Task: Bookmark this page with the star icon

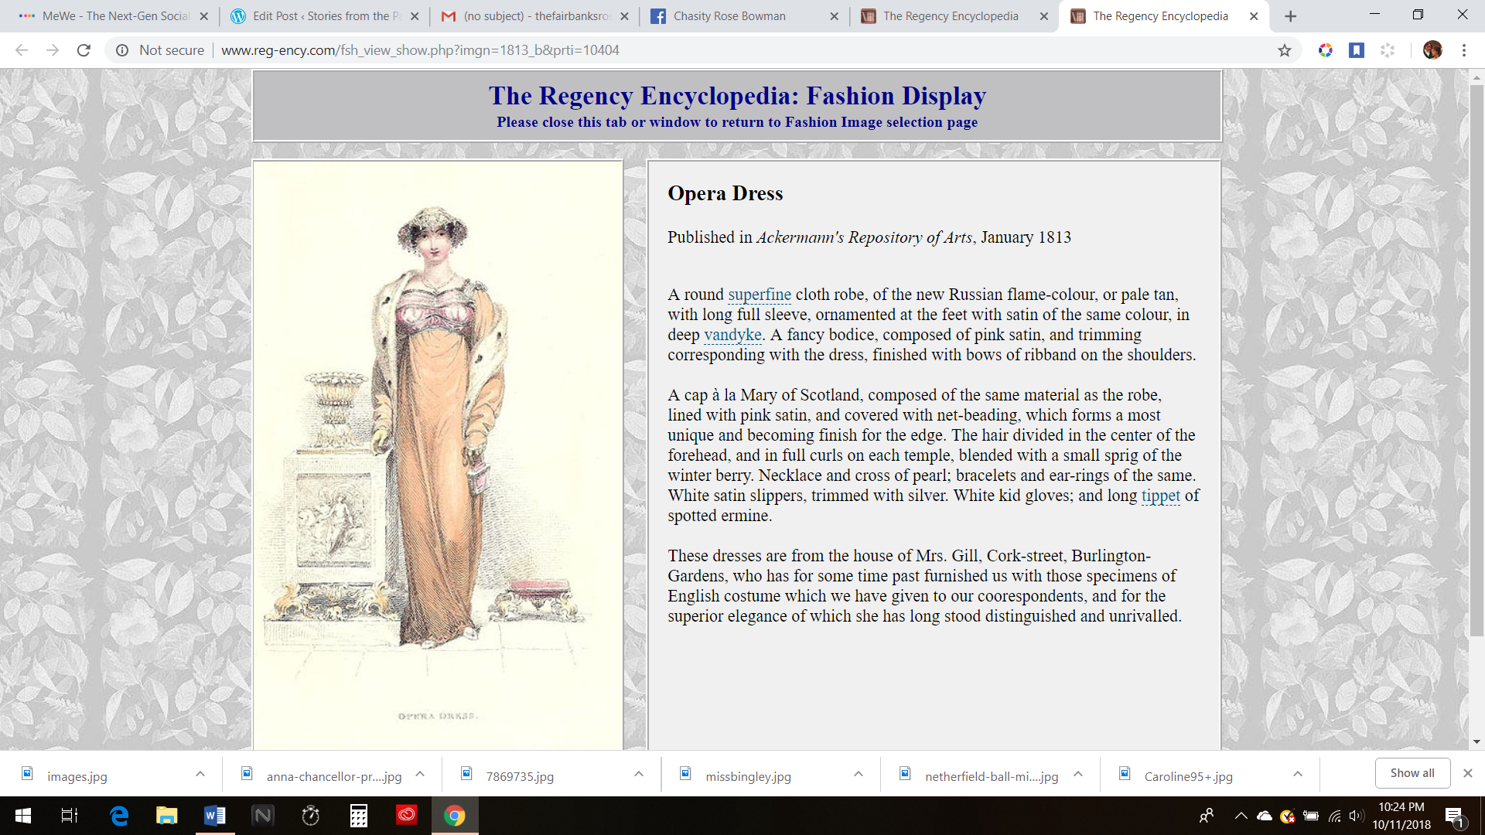Action: pos(1285,50)
